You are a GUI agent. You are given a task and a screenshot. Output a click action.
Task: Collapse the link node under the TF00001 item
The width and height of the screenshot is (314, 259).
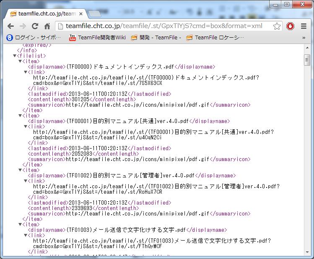(x=25, y=126)
